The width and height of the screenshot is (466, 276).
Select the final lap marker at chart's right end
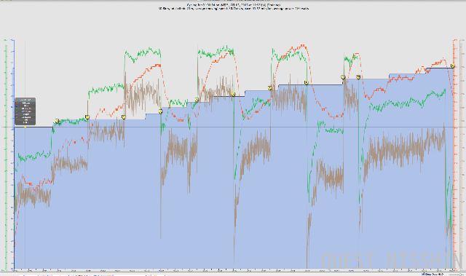pyautogui.click(x=452, y=66)
